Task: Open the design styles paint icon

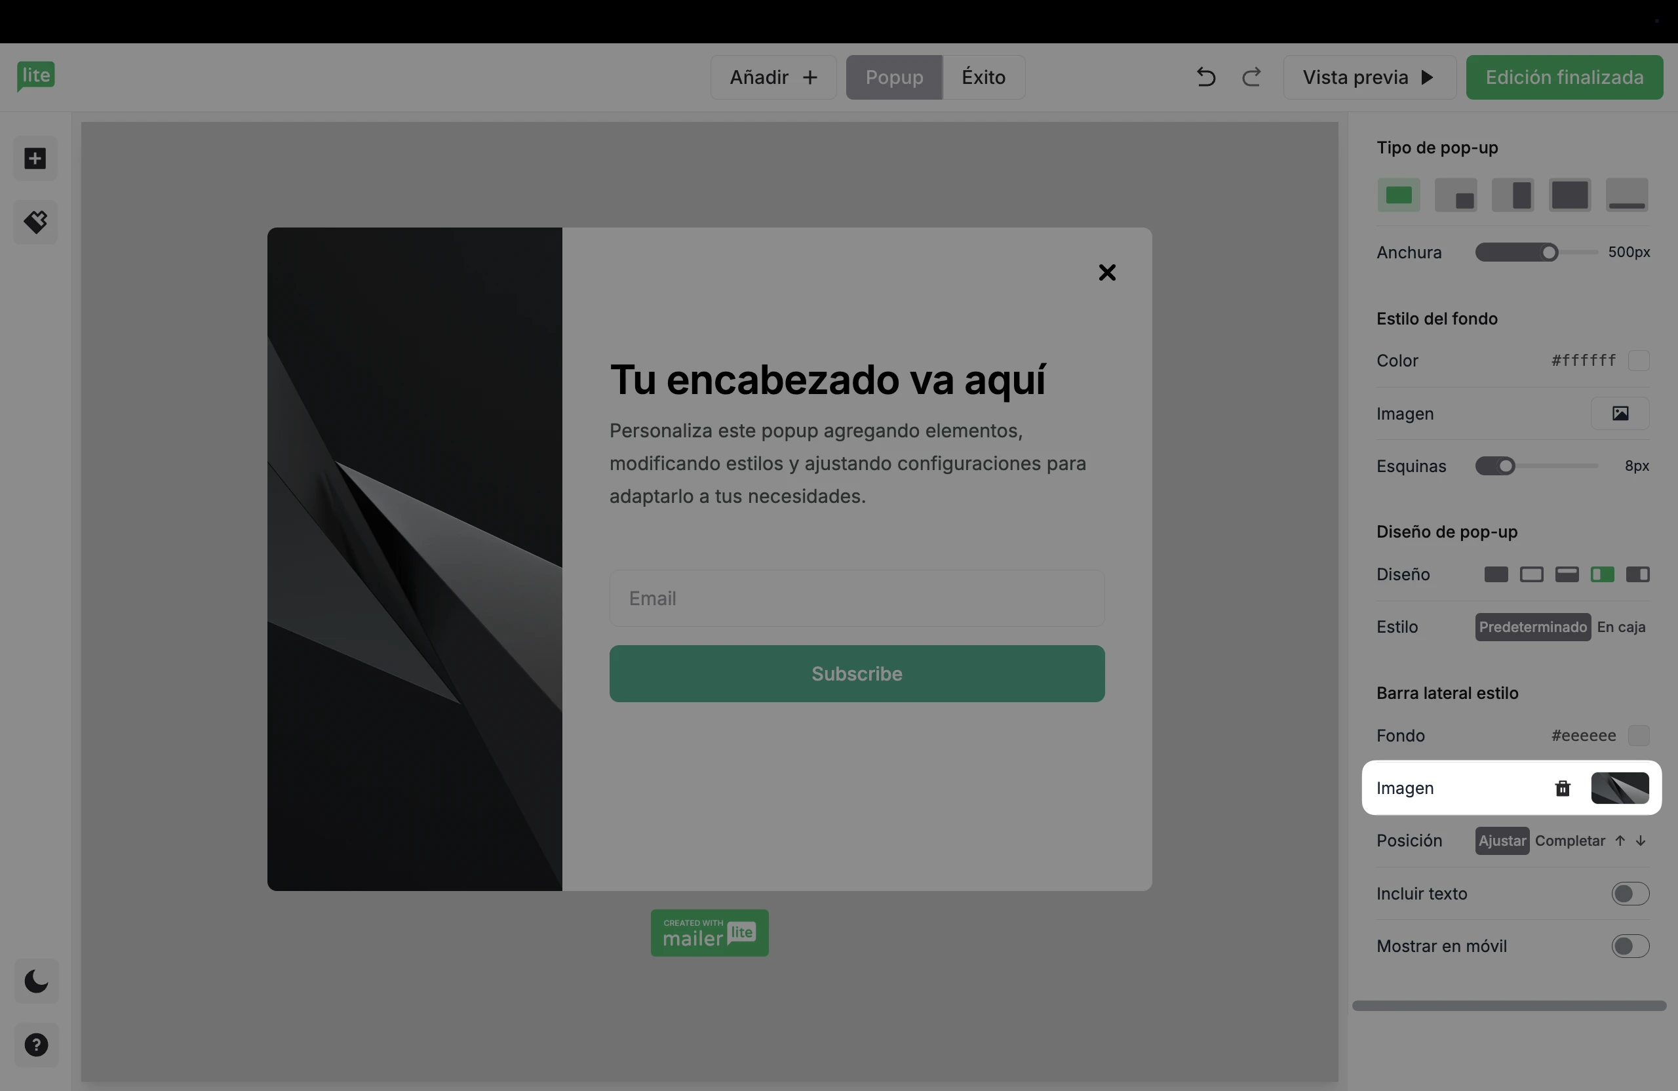Action: click(35, 222)
